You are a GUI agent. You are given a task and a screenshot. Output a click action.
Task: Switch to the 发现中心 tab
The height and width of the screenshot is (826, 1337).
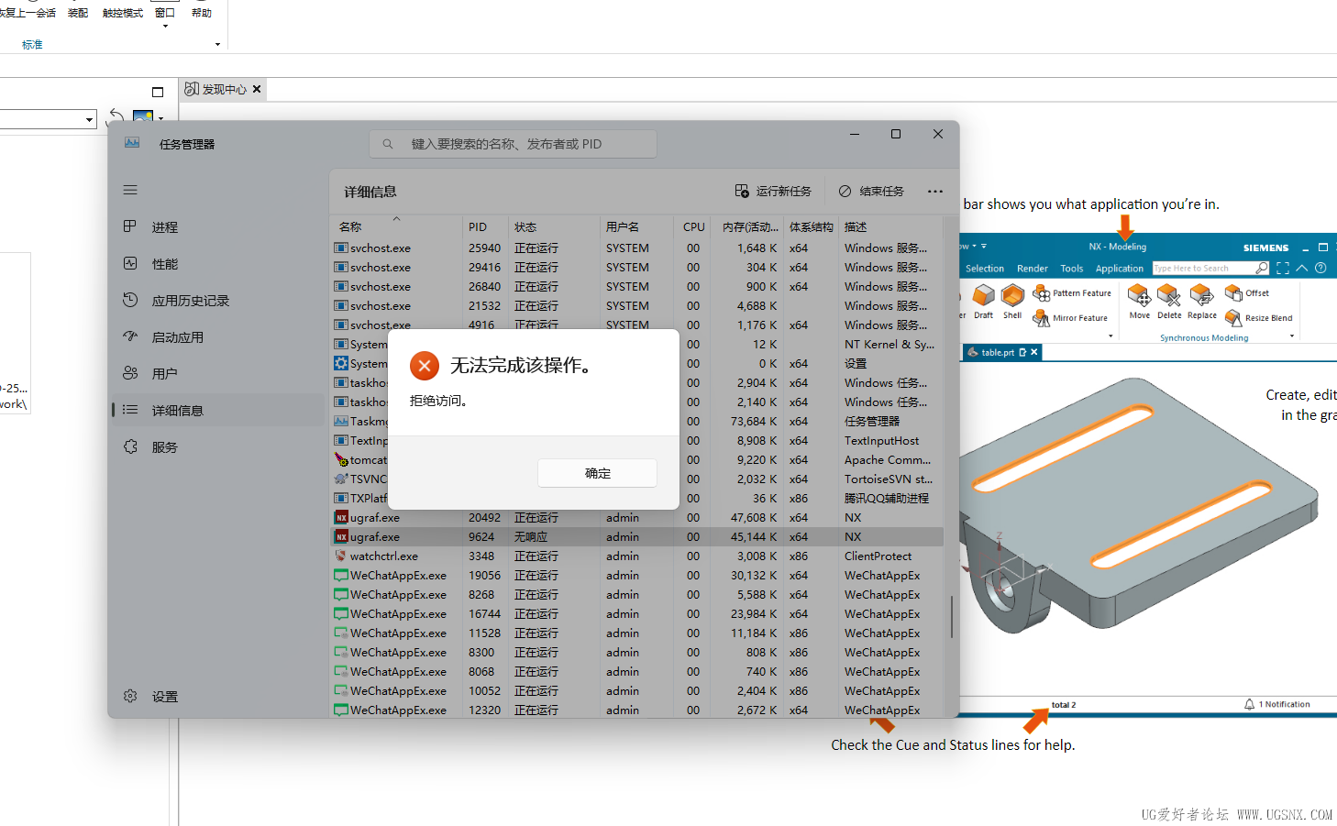(224, 89)
